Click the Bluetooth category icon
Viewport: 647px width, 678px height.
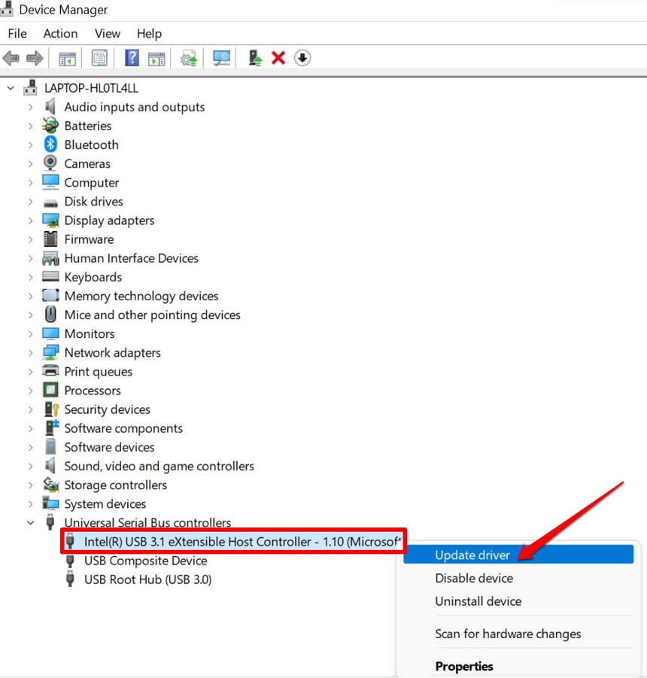pos(50,144)
